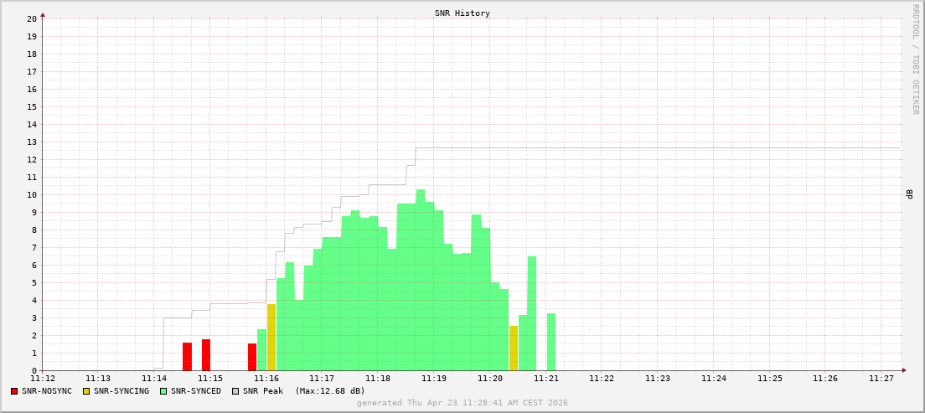The height and width of the screenshot is (413, 925).
Task: Click the Max:12.68 dB legend text
Action: [330, 391]
